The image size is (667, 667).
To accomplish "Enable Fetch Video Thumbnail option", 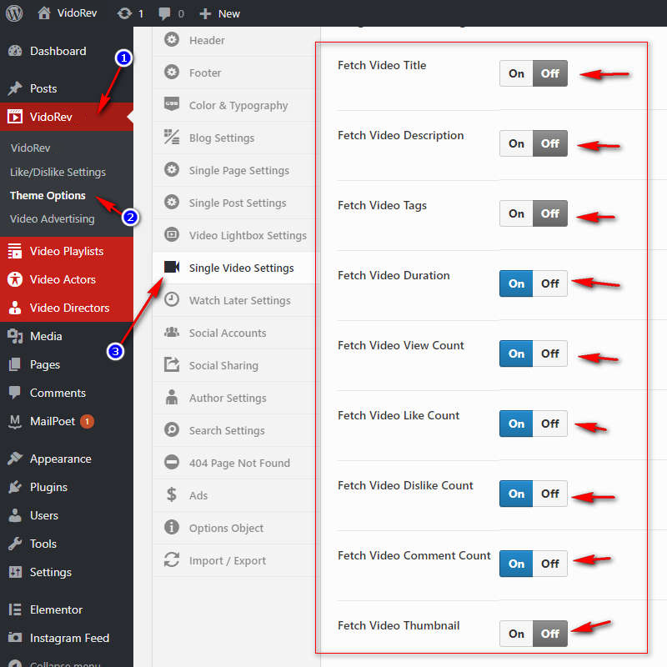I will click(516, 634).
